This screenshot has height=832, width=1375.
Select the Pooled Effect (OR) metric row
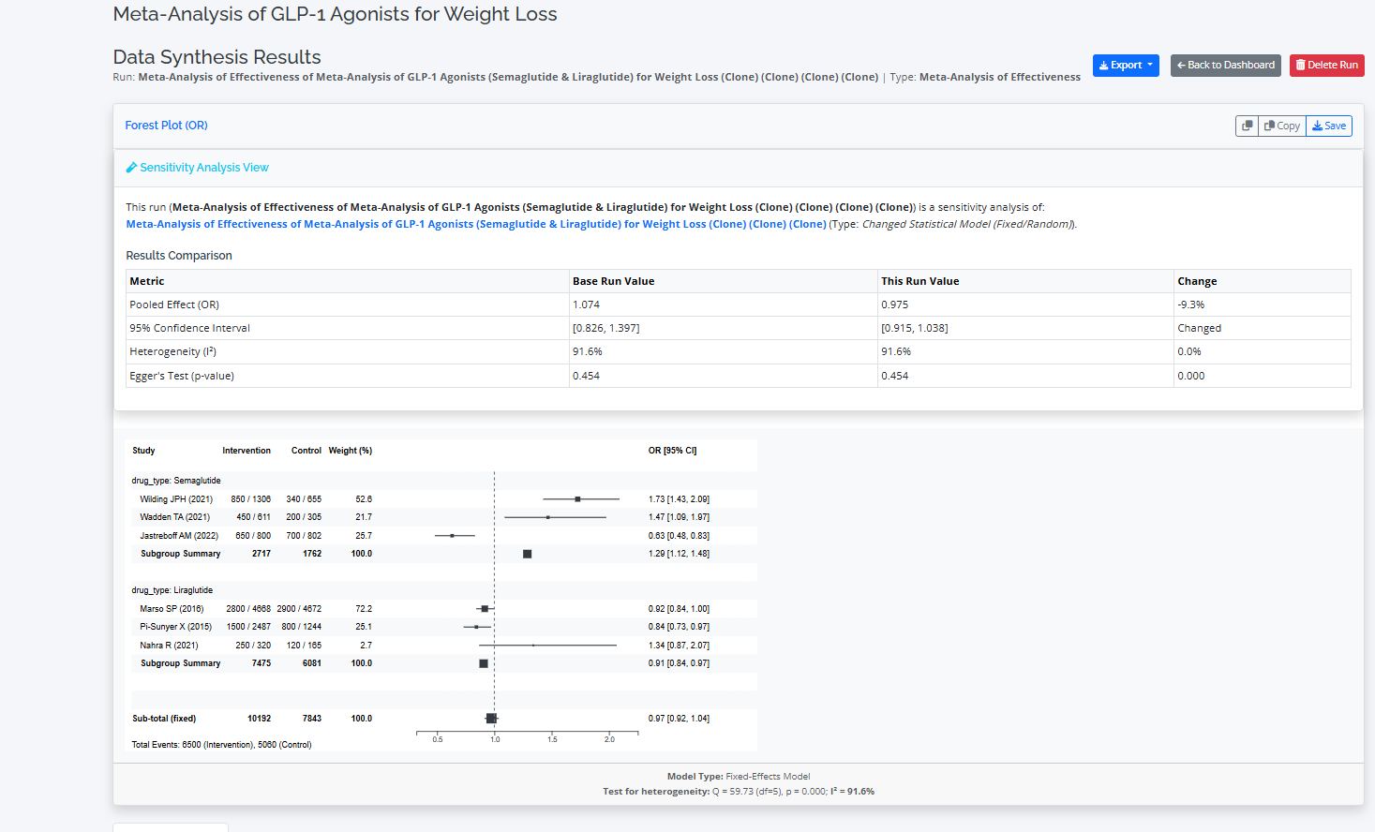(x=174, y=305)
